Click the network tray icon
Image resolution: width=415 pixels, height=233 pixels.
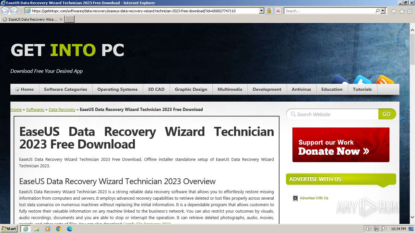pyautogui.click(x=376, y=229)
